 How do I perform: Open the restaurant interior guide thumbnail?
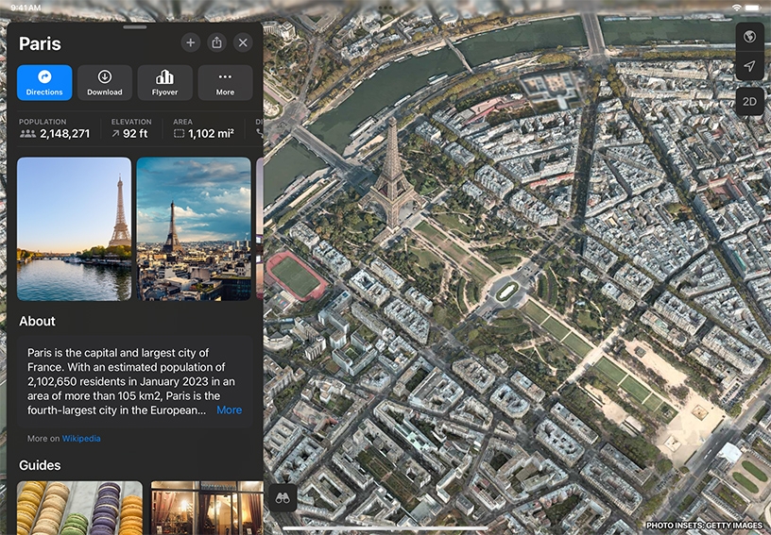(206, 508)
